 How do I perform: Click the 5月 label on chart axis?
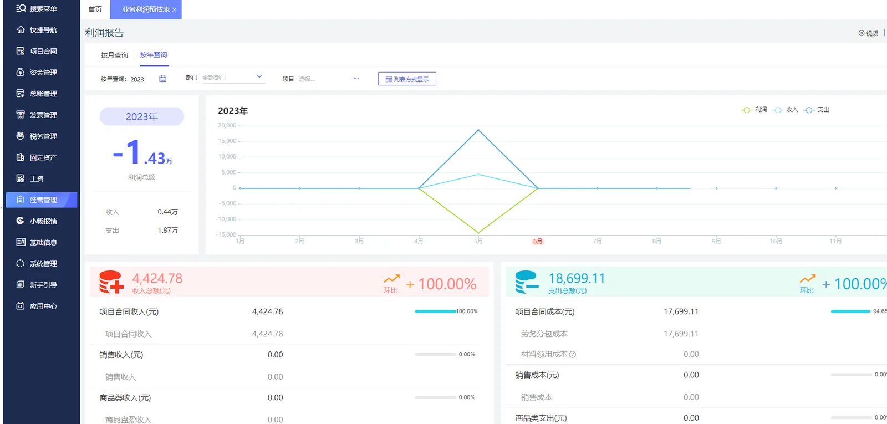pos(478,241)
